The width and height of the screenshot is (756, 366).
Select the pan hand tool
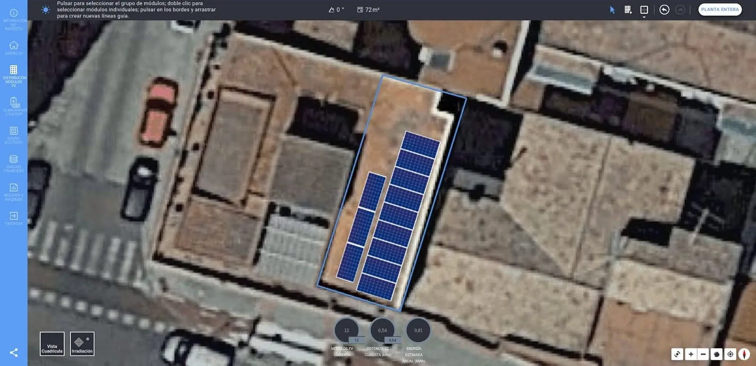(x=716, y=354)
